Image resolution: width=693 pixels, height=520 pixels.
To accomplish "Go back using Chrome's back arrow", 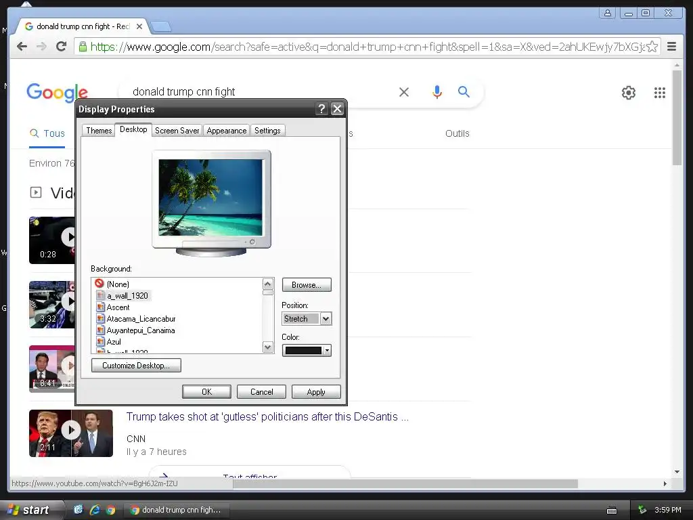I will pos(22,47).
